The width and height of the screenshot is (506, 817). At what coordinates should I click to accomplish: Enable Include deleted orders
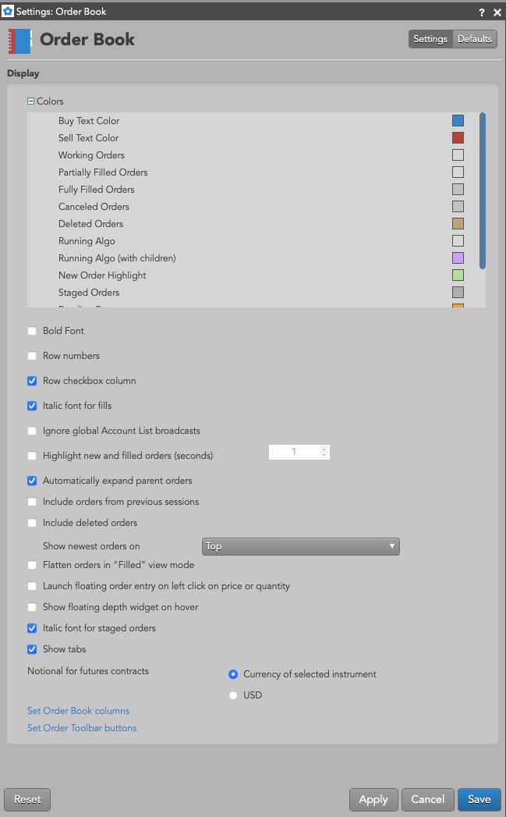(x=32, y=523)
